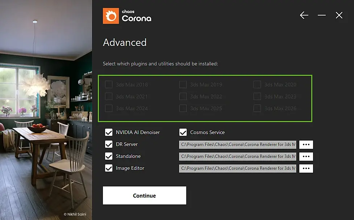This screenshot has width=354, height=220.
Task: Go back with the arrow icon
Action: (304, 15)
